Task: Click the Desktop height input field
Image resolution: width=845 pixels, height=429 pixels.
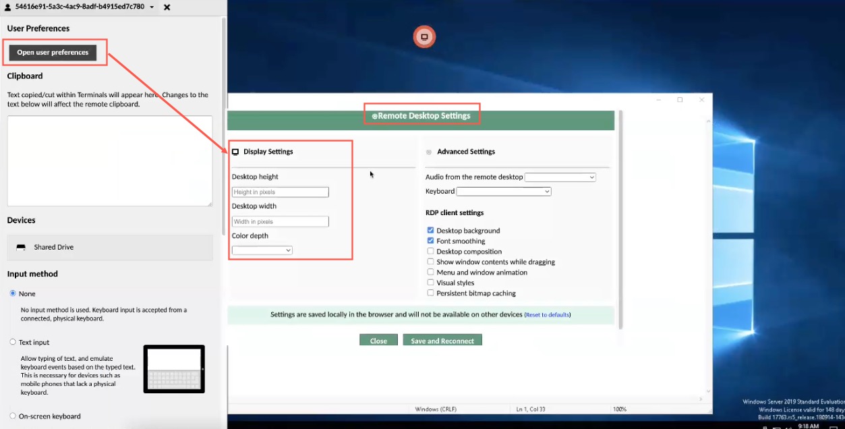Action: click(281, 192)
